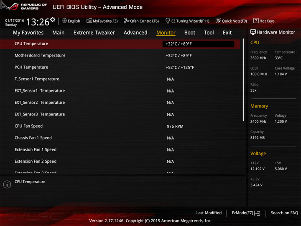Select MotherBoard Temperature row
Viewport: 301px width, 226px height.
120,56
